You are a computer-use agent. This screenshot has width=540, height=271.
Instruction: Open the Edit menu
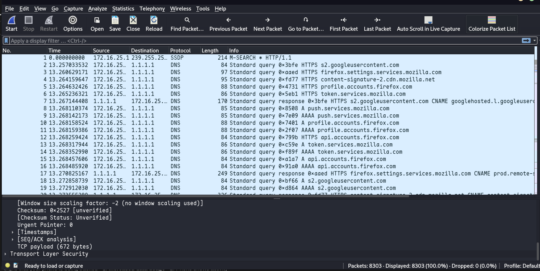[24, 8]
